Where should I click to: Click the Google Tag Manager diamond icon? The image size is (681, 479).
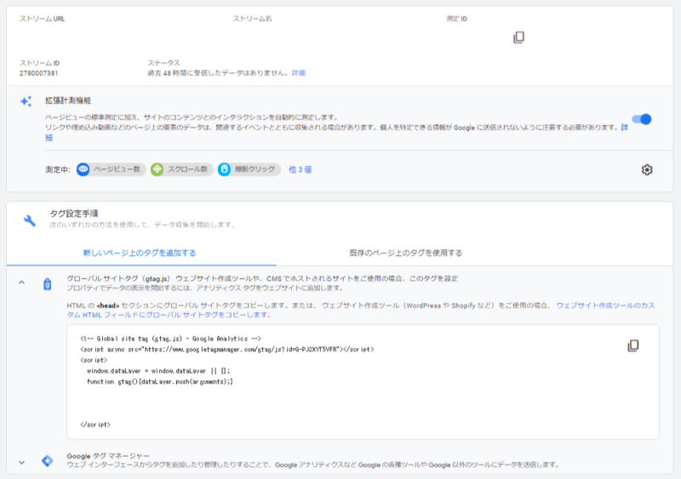pos(48,460)
